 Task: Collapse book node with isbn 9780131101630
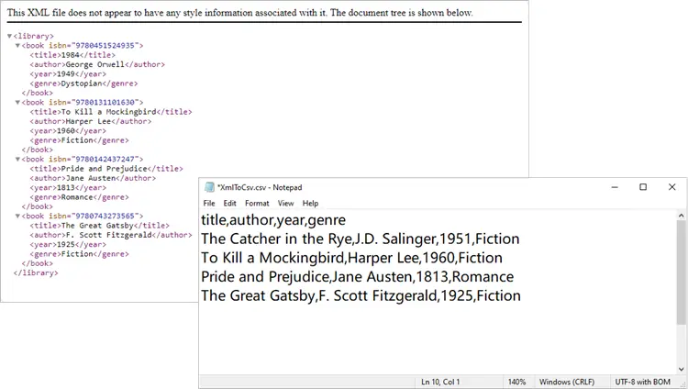click(17, 102)
